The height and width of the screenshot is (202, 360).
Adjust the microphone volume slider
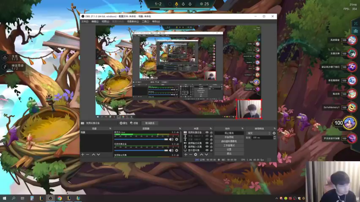pyautogui.click(x=141, y=139)
